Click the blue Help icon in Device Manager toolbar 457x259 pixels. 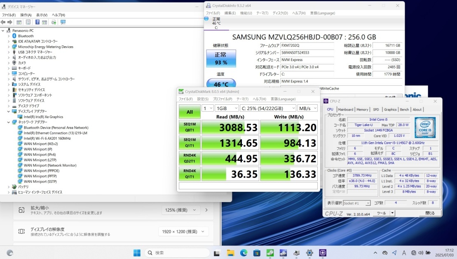click(x=37, y=22)
